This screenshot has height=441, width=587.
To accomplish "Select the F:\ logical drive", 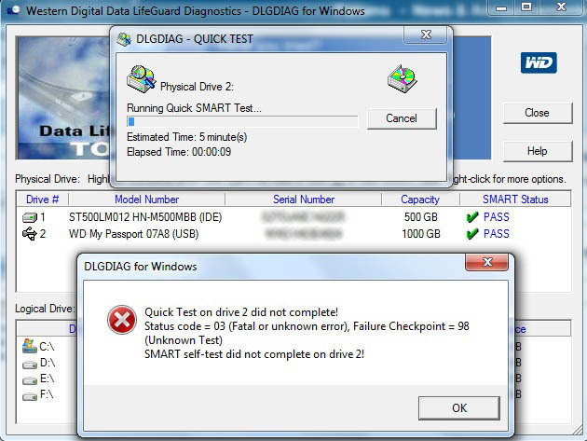I will 38,394.
